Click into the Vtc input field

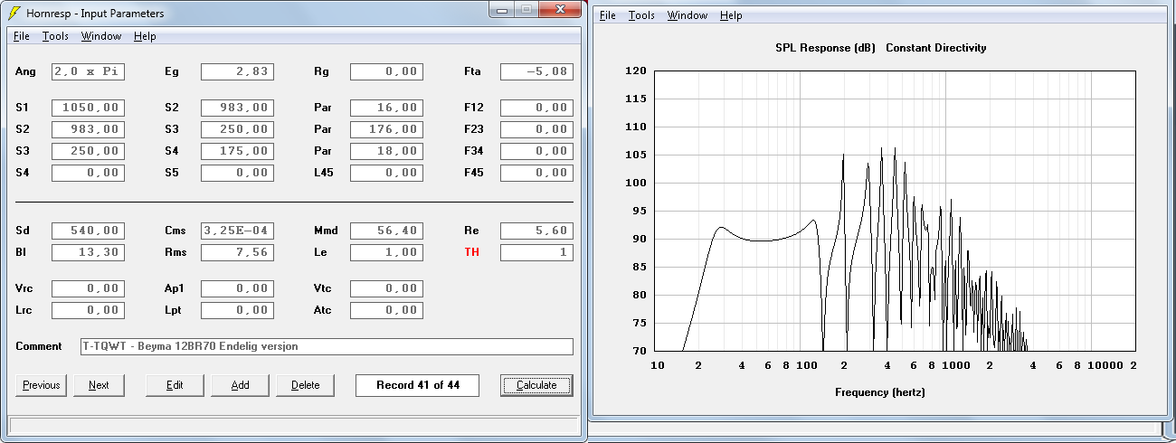386,288
